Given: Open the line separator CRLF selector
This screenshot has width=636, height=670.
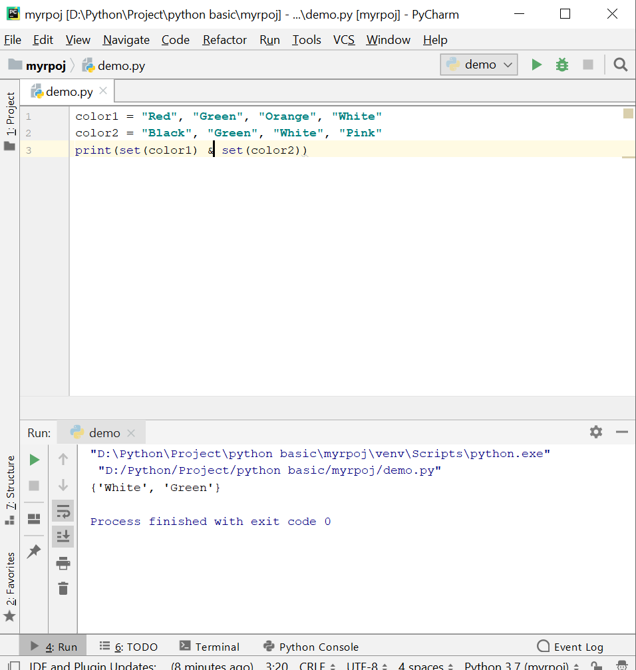Looking at the screenshot, I should pyautogui.click(x=317, y=665).
